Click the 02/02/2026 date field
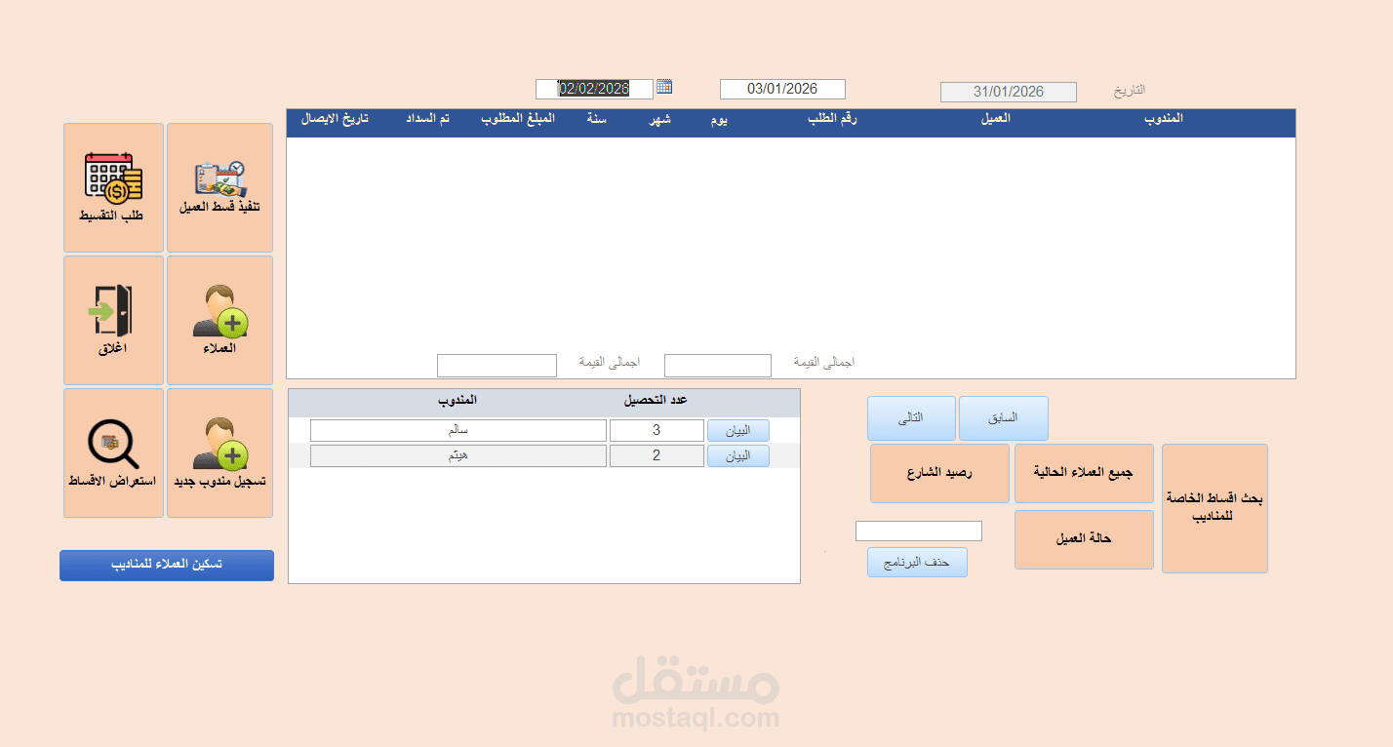Screen dimensions: 1393x747 coord(594,89)
